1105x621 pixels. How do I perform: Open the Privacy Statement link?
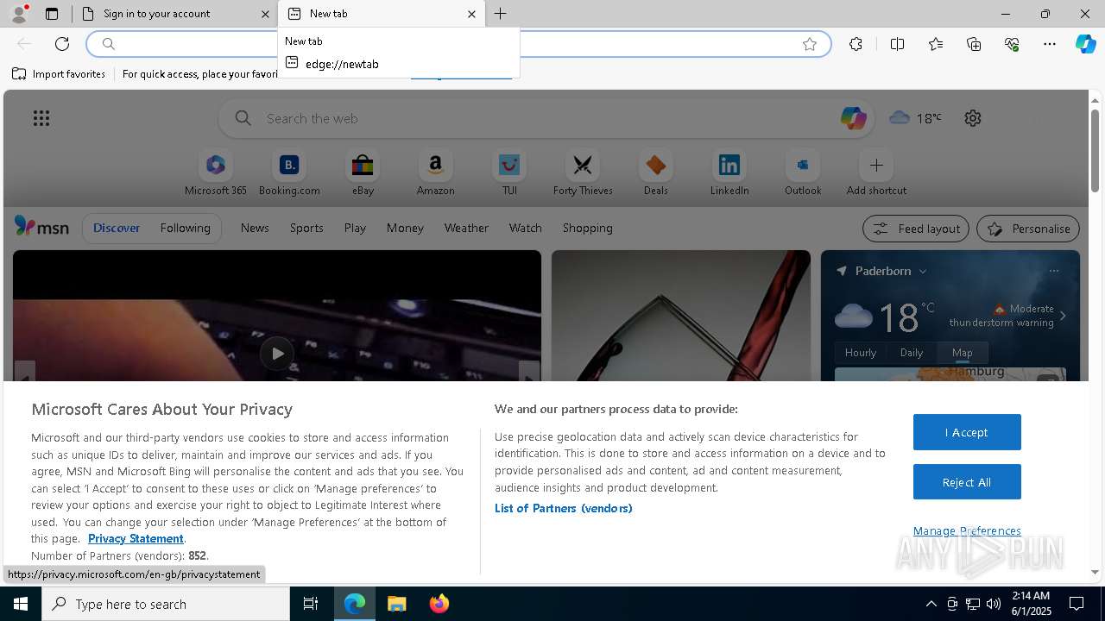136,538
